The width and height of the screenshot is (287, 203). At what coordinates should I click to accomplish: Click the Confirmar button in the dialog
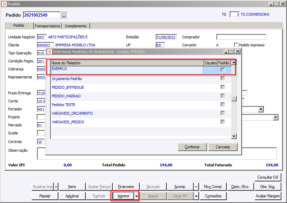tap(192, 147)
